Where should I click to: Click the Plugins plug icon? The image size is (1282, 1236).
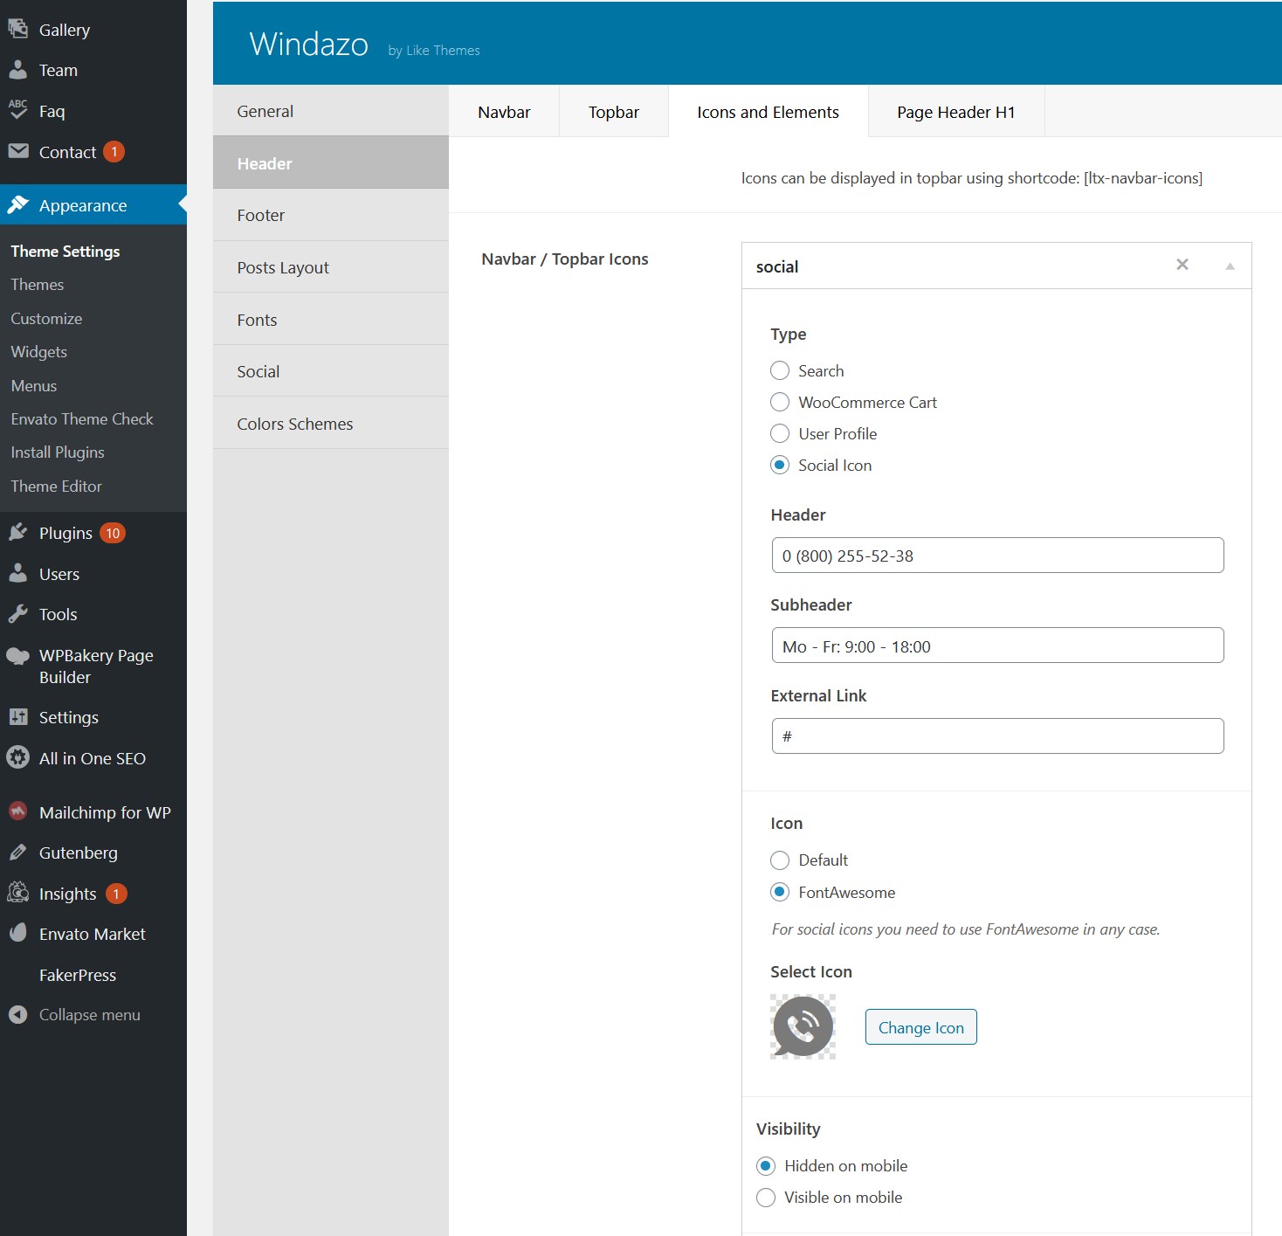click(17, 533)
